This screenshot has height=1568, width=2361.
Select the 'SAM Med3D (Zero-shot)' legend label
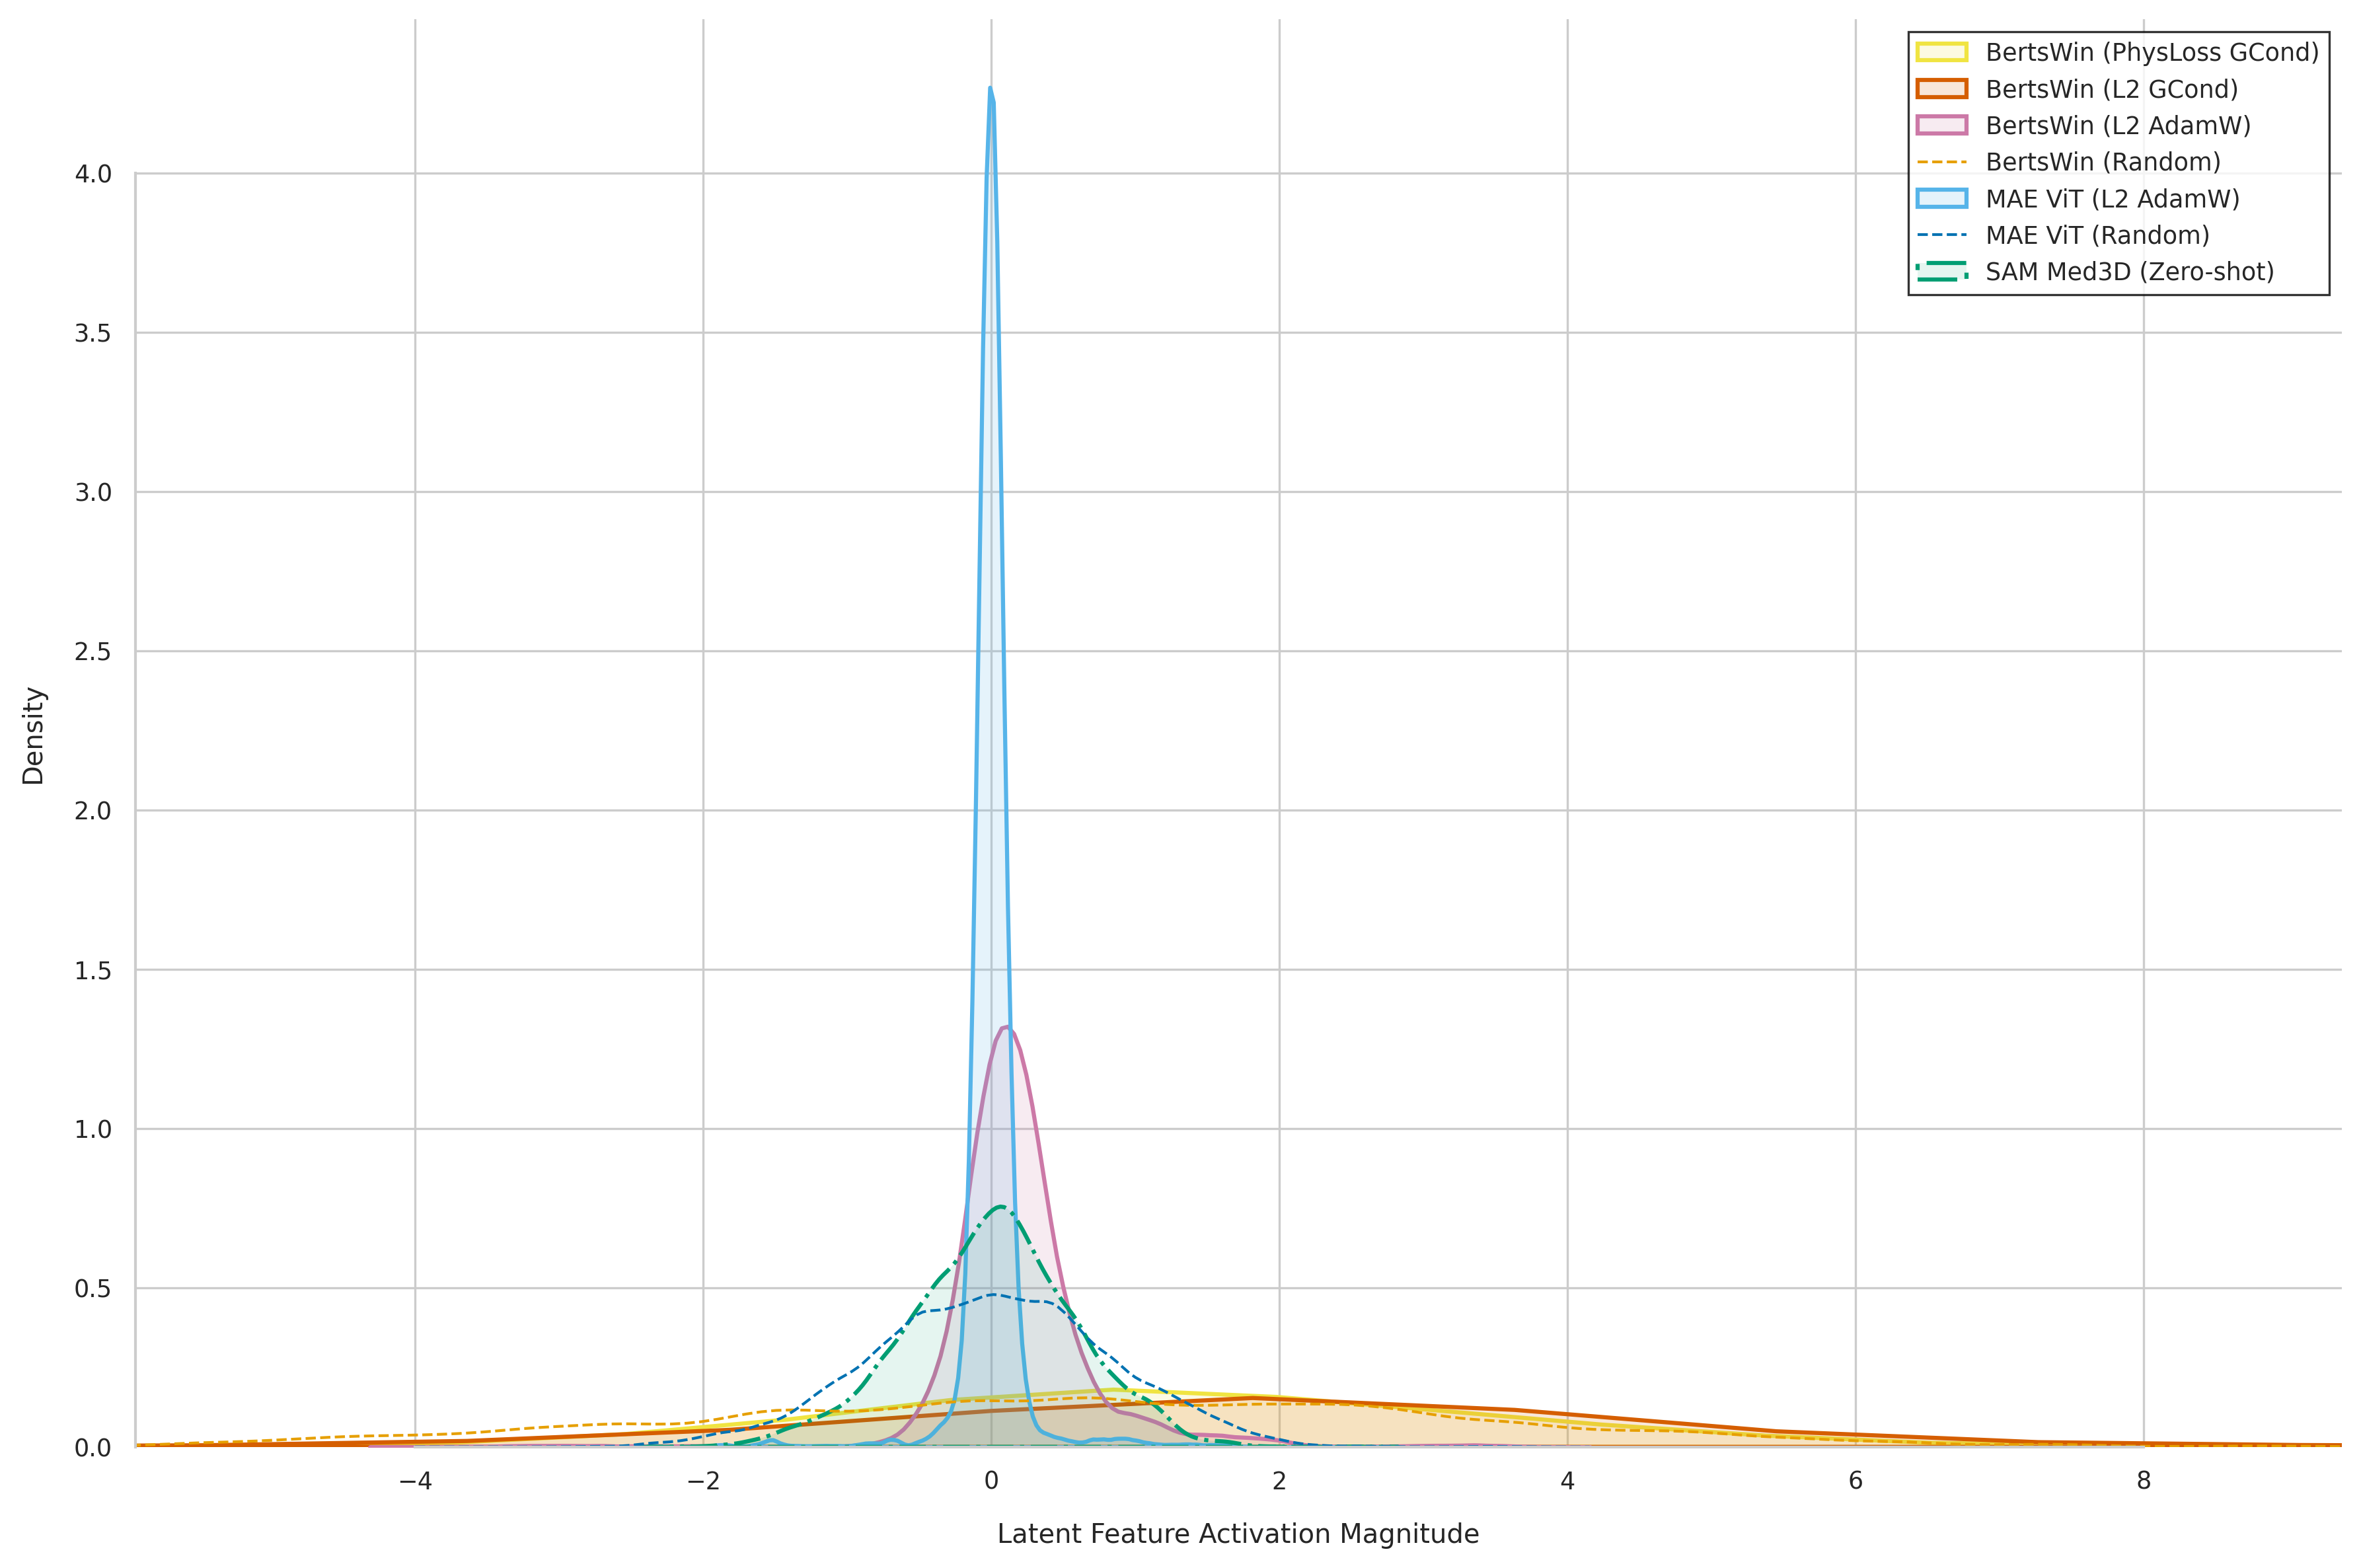(2129, 272)
